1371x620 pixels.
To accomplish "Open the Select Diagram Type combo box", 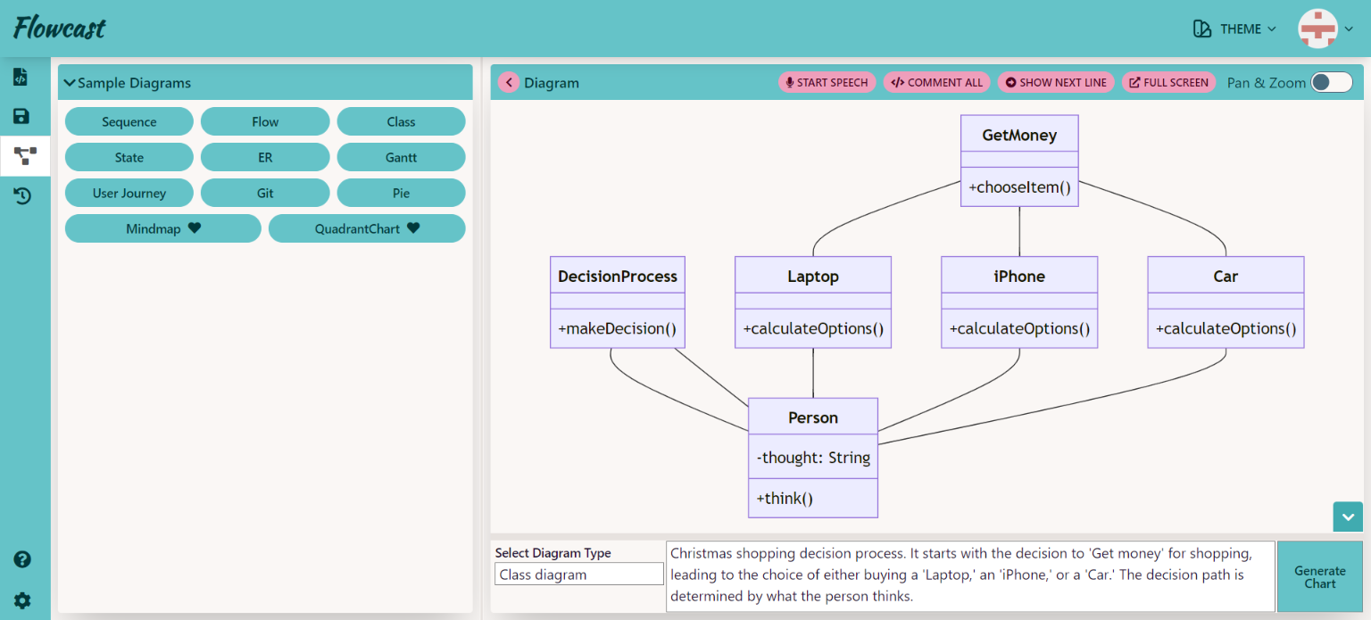I will [578, 575].
